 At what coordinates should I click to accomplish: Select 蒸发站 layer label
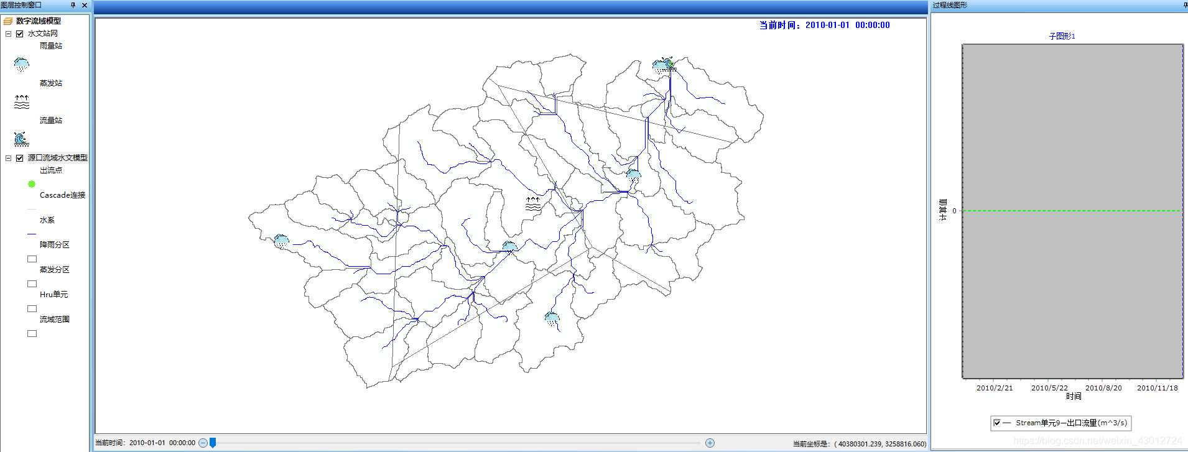51,83
